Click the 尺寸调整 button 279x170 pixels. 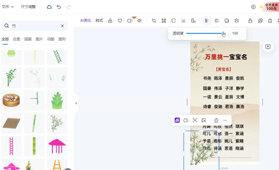tap(28, 7)
